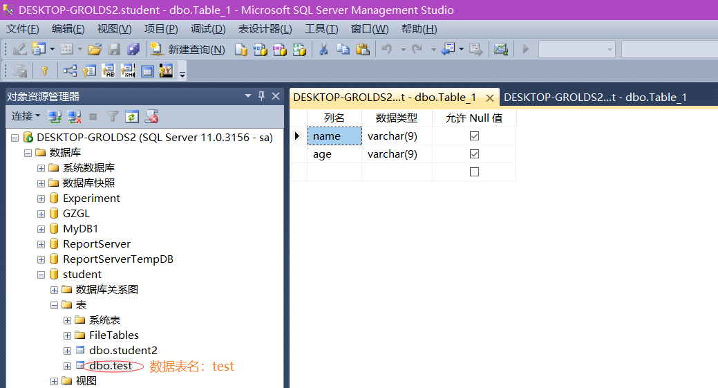Click the empty column name cell
Viewport: 718px width, 388px height.
click(x=334, y=172)
